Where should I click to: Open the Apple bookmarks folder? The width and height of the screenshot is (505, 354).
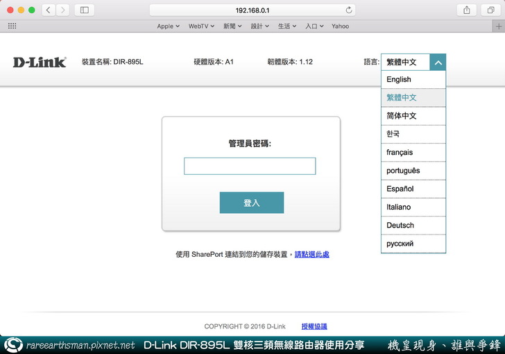click(168, 26)
